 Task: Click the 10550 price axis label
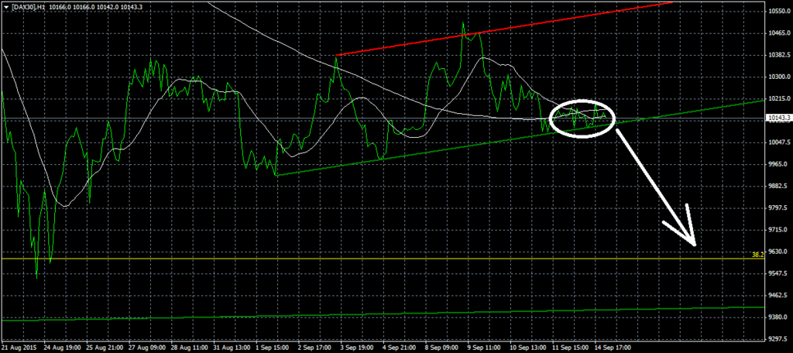[778, 11]
